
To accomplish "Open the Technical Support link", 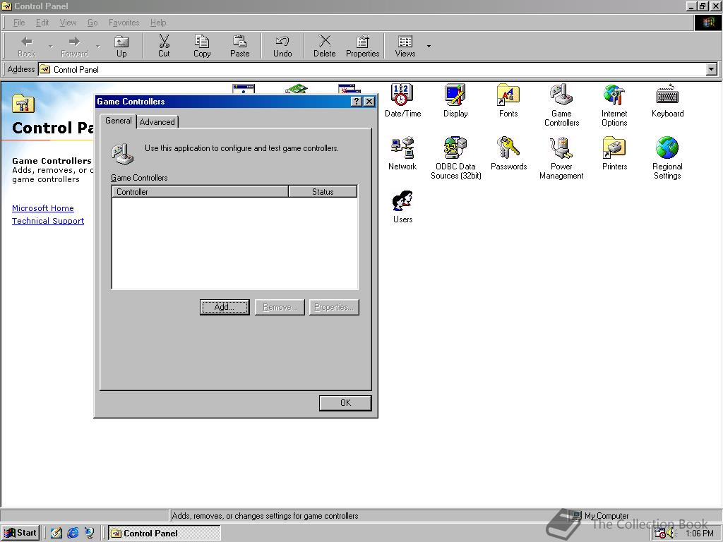I will [48, 221].
